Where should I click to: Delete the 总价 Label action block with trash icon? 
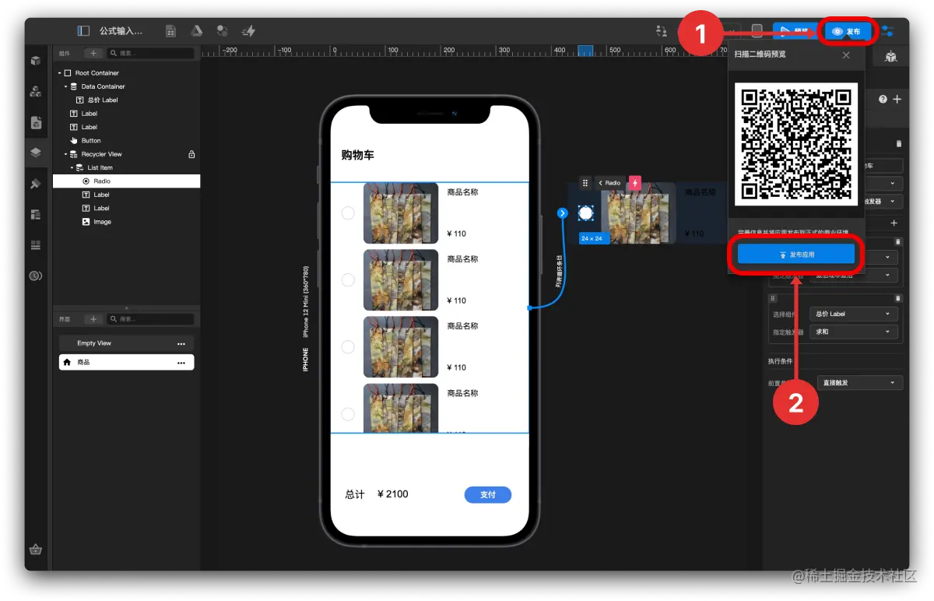[x=897, y=298]
